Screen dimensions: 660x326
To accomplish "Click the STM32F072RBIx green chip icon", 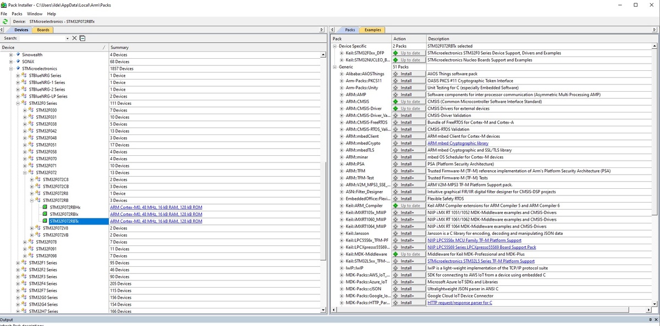I will (46, 214).
